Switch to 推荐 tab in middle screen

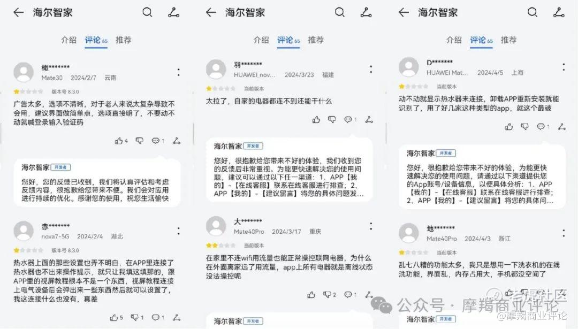[x=316, y=40]
